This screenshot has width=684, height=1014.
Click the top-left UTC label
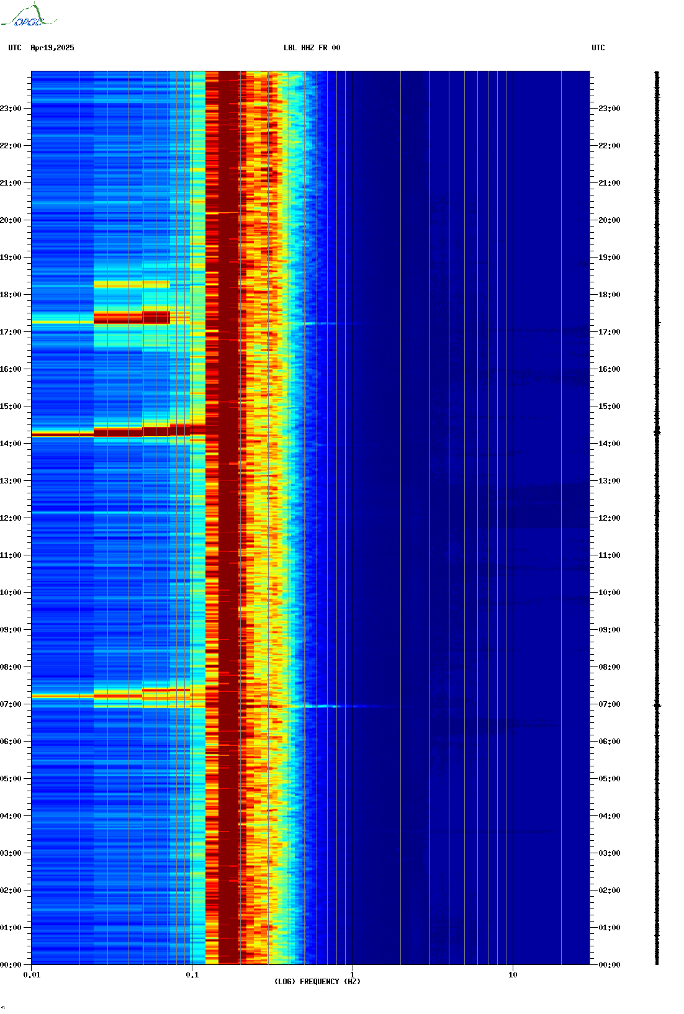[x=15, y=48]
